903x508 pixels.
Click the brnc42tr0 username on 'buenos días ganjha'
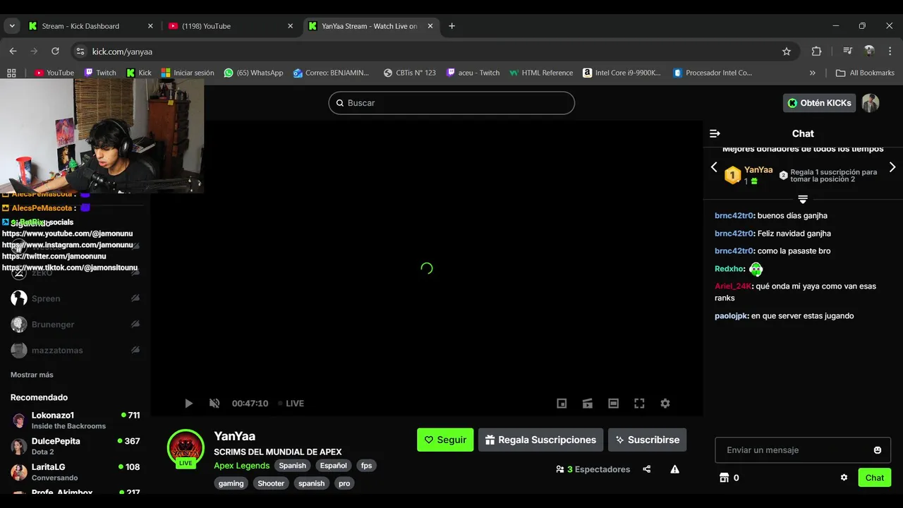point(734,216)
